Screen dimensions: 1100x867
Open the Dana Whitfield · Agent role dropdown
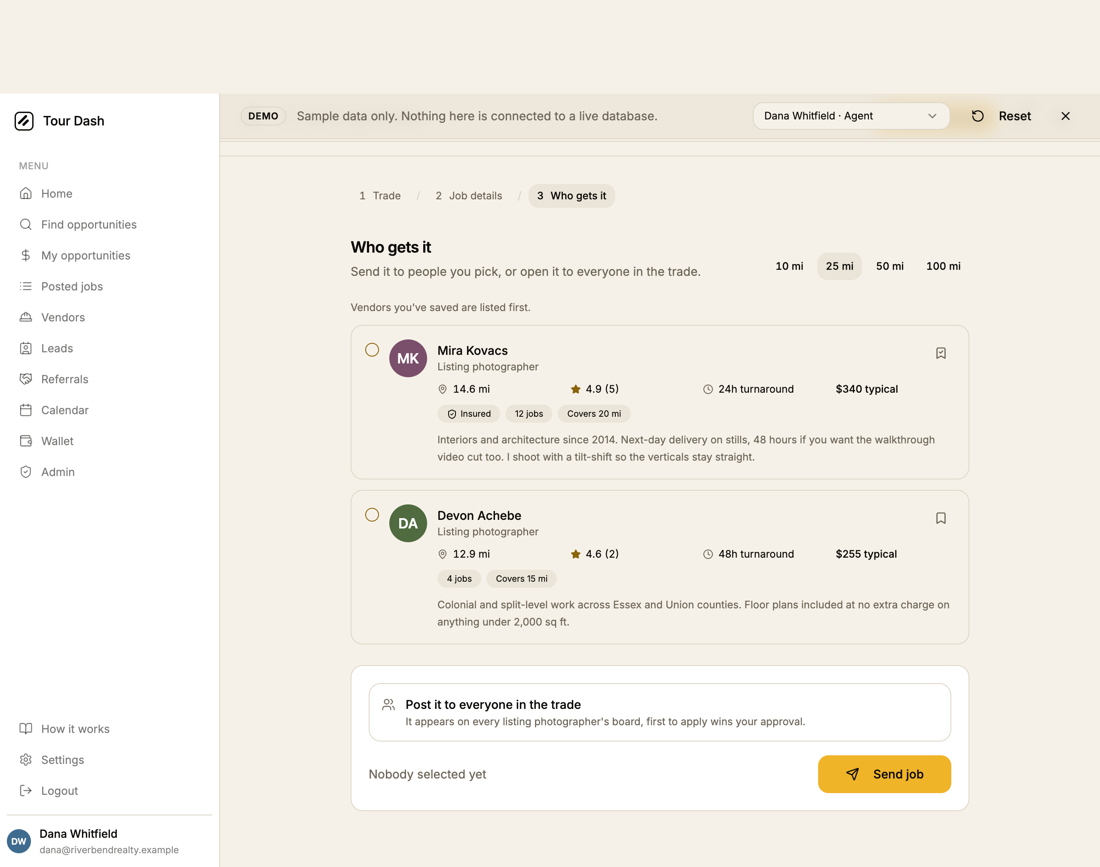[x=851, y=116]
